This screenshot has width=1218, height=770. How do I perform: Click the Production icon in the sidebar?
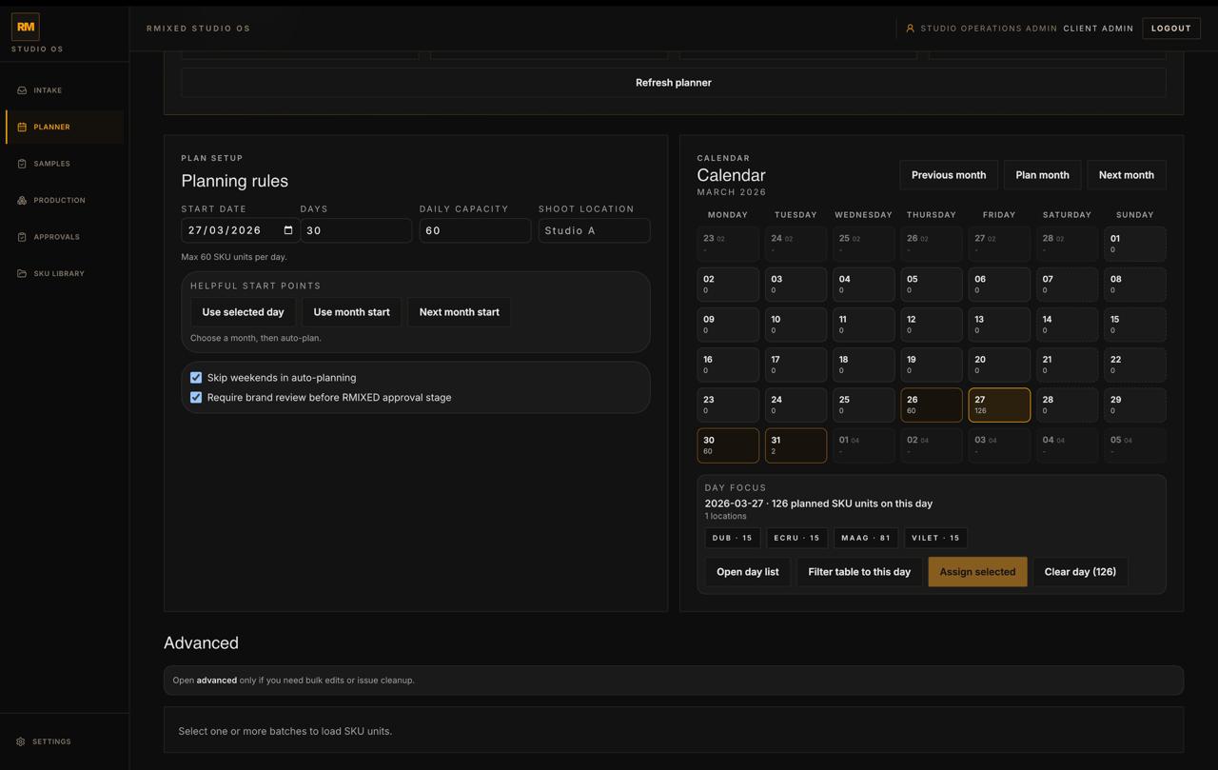21,200
